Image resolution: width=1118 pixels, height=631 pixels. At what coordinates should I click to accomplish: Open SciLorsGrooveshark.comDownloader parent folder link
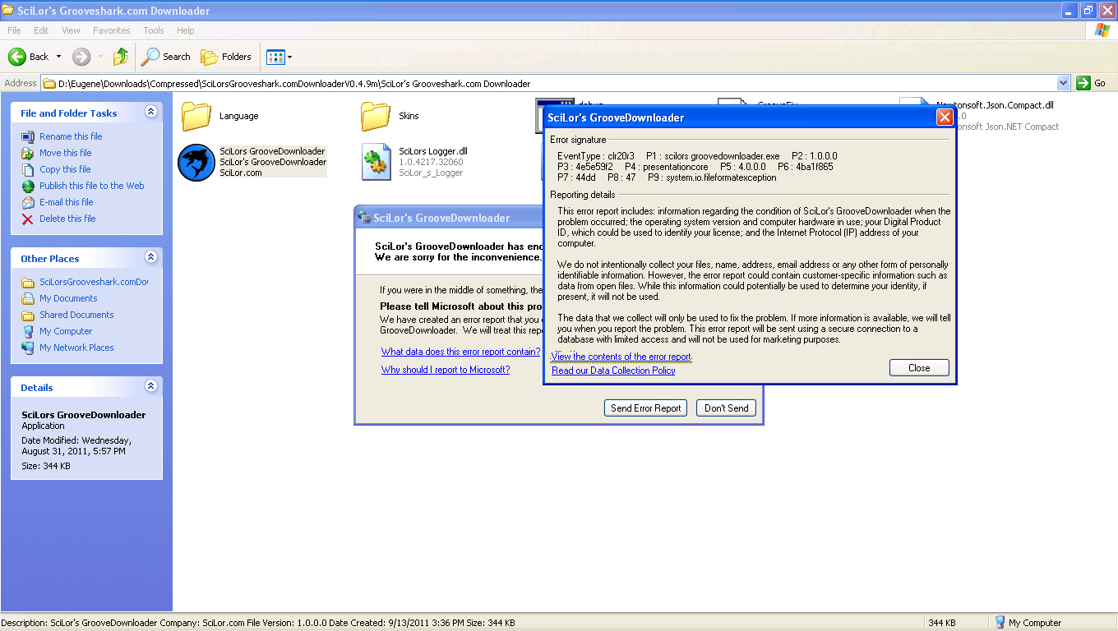point(94,282)
